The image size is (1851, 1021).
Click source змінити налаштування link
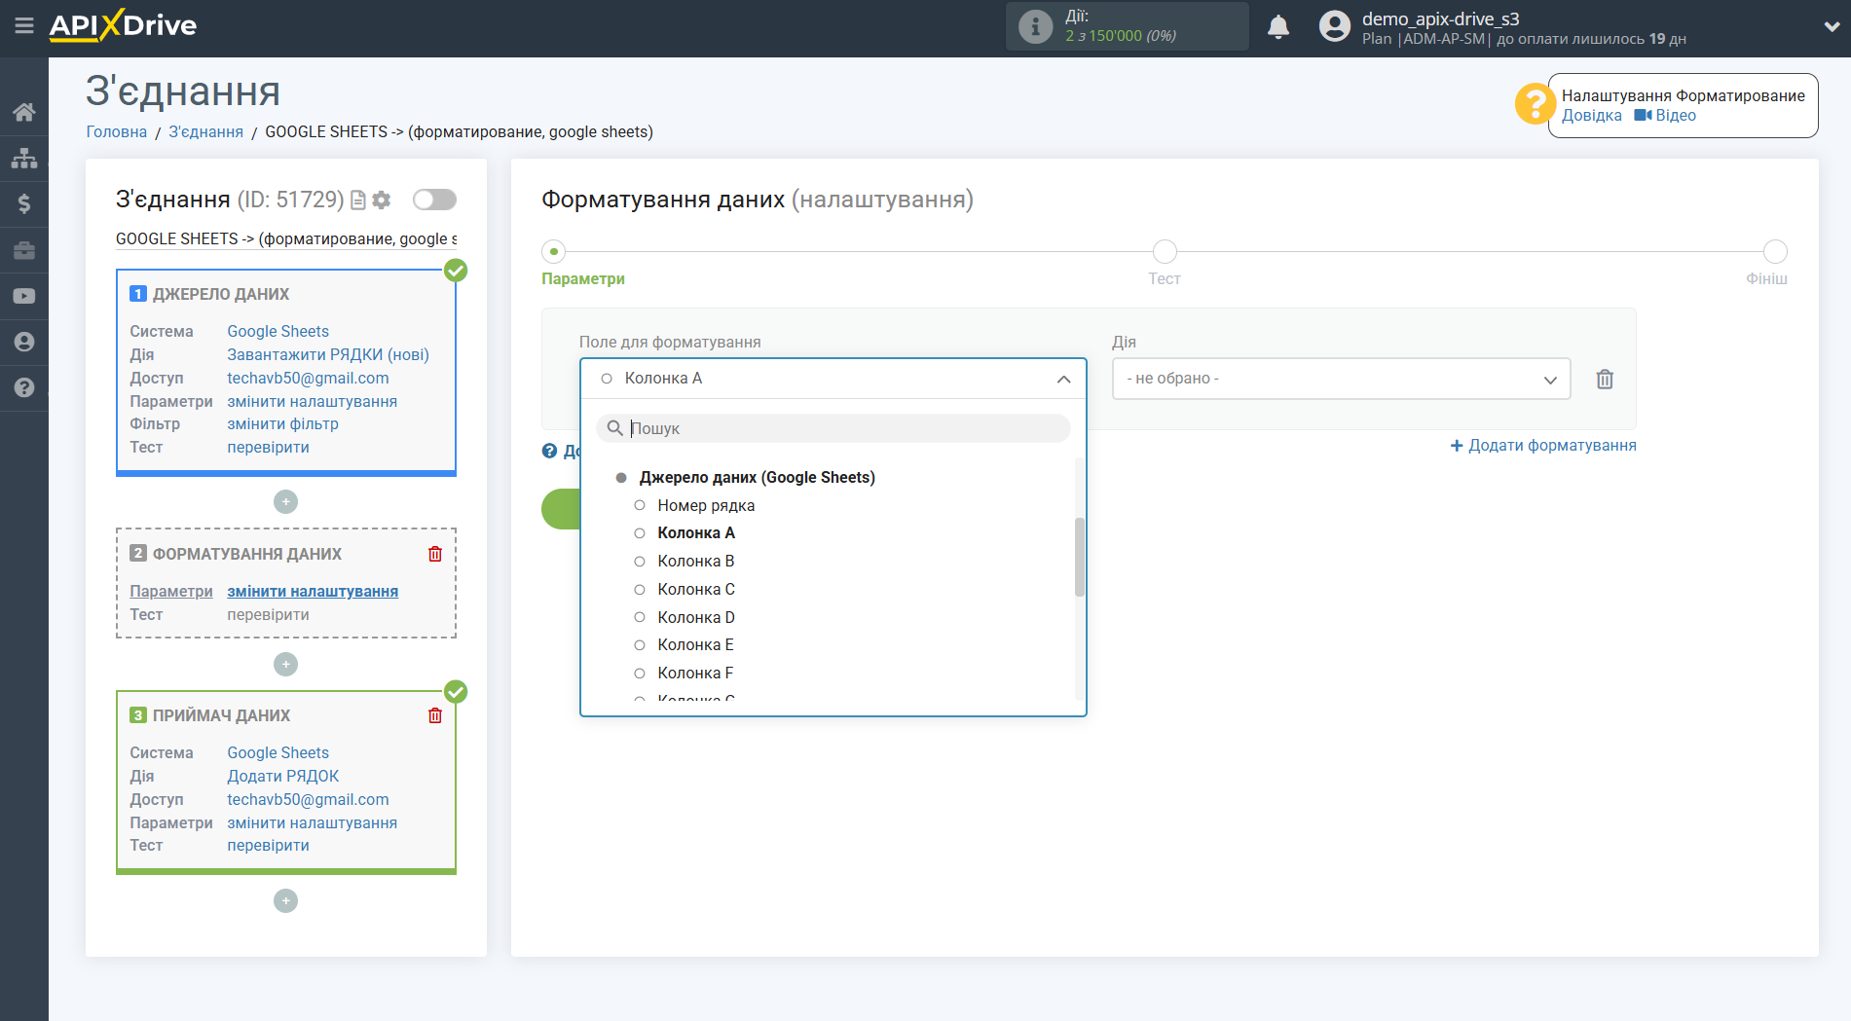click(312, 401)
